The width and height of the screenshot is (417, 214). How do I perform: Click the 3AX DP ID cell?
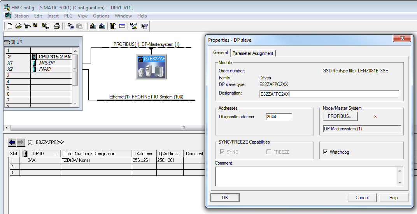coord(40,160)
